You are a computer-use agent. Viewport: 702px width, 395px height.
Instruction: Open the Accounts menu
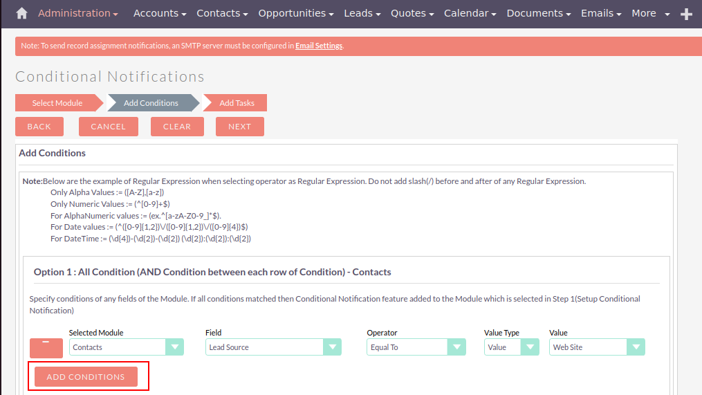coord(160,14)
